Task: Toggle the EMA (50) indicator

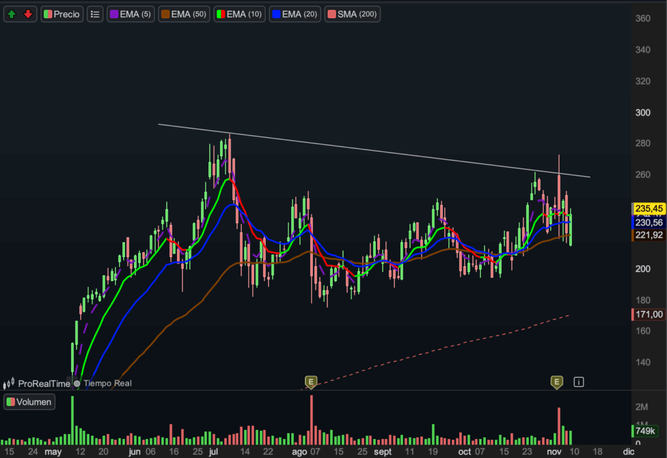Action: point(184,14)
